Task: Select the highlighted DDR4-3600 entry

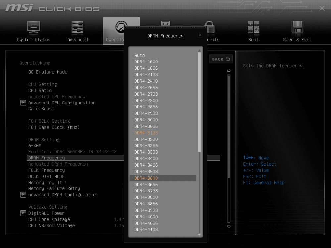Action: [163, 178]
